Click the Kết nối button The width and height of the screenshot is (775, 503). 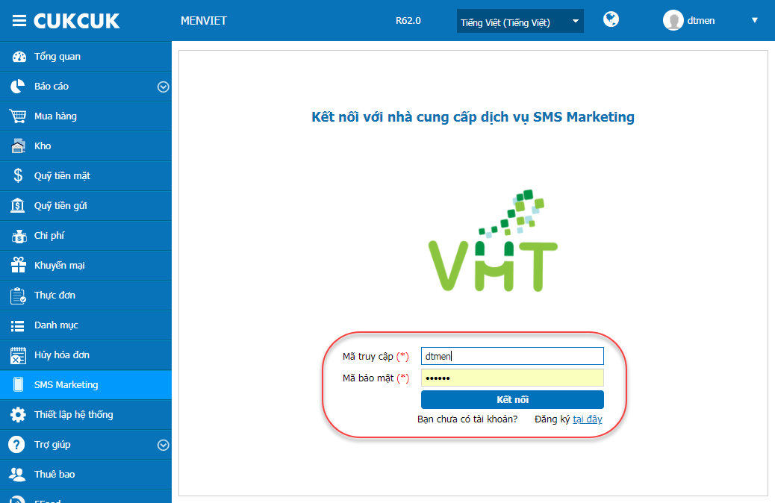coord(512,400)
